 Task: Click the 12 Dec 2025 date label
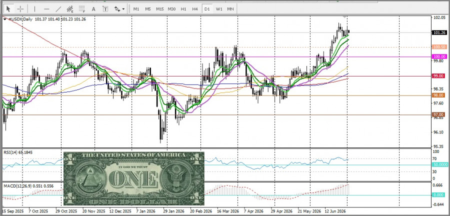coord(120,210)
